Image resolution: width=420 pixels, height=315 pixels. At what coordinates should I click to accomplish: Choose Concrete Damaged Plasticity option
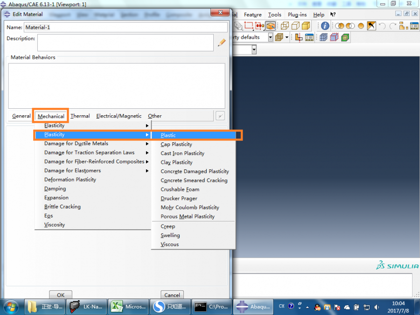(x=194, y=171)
